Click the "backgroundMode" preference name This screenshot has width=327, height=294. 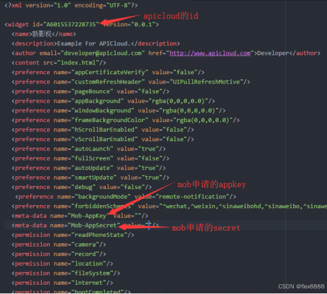click(103, 197)
